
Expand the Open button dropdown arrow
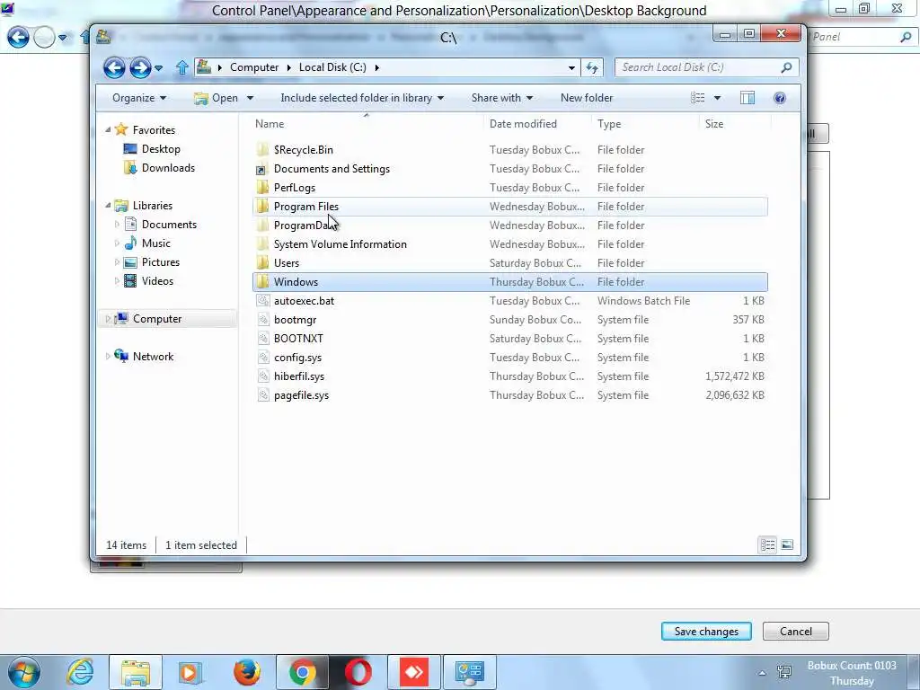[250, 98]
